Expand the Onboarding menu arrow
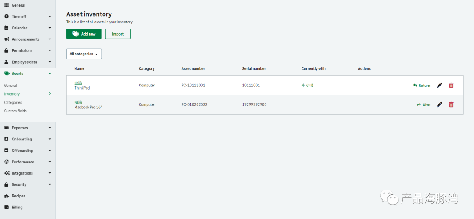Screen dimensions: 474x219 [50, 140]
